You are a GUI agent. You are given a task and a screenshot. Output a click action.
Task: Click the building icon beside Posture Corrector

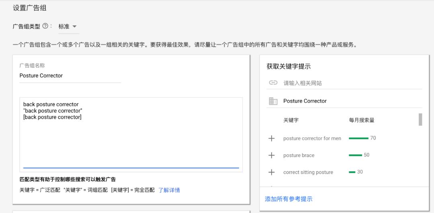pyautogui.click(x=273, y=101)
